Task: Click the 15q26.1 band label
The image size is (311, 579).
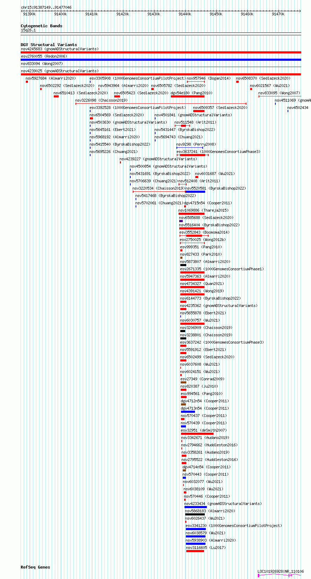Action: [x=28, y=30]
